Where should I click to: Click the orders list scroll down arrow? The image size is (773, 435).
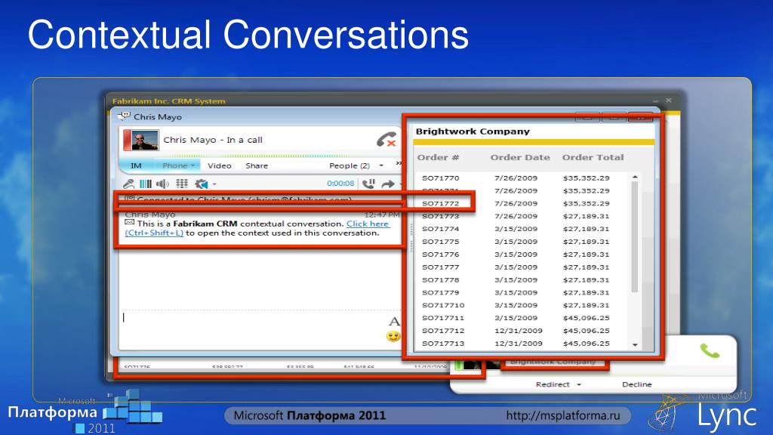point(634,344)
